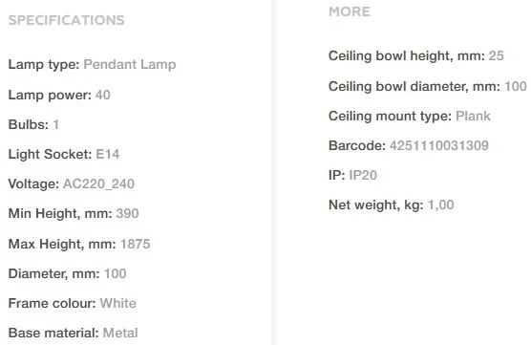Click the White frame colour value
The height and width of the screenshot is (345, 531).
coord(117,303)
